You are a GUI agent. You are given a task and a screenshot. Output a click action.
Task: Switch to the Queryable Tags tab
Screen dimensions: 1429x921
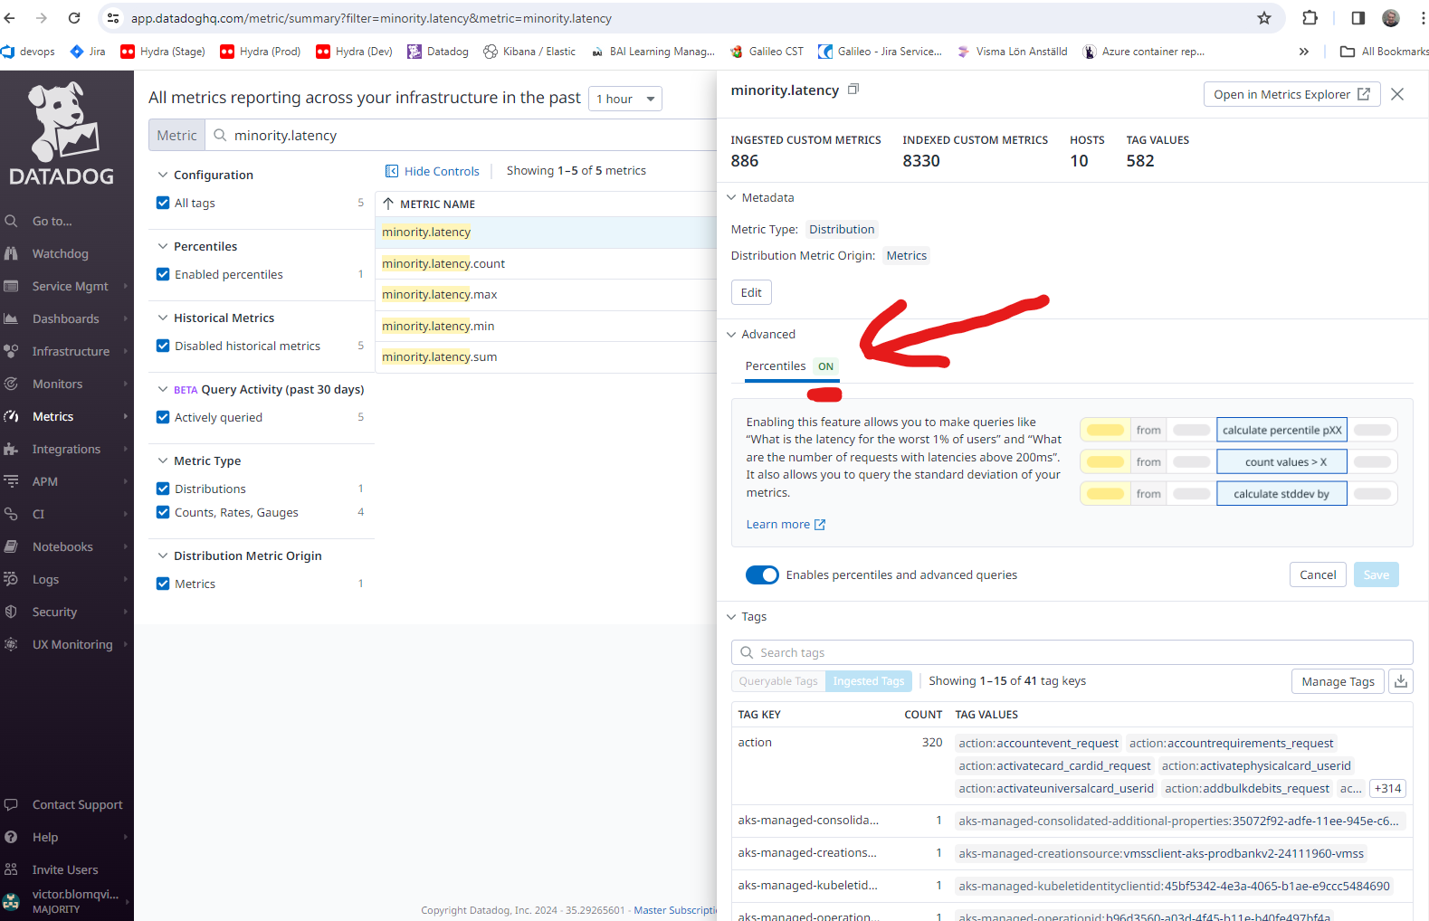click(777, 681)
